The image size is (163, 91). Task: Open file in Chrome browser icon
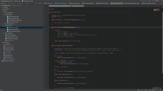(155, 10)
